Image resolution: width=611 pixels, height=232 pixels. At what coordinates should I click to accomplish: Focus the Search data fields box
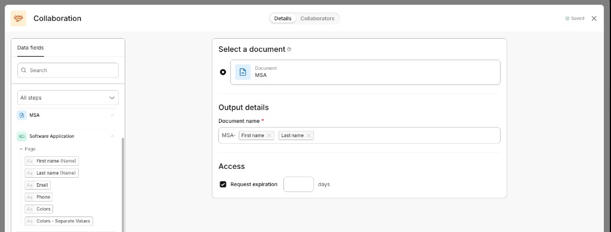68,70
